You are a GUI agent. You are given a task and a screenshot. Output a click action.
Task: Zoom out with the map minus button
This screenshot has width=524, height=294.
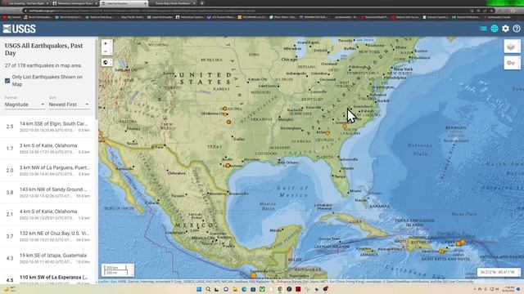106,51
